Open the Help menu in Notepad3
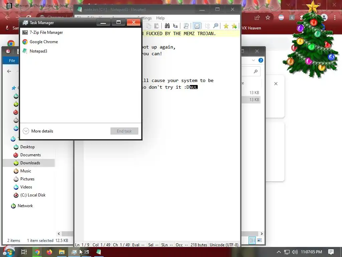This screenshot has height=257, width=342. coord(160,18)
